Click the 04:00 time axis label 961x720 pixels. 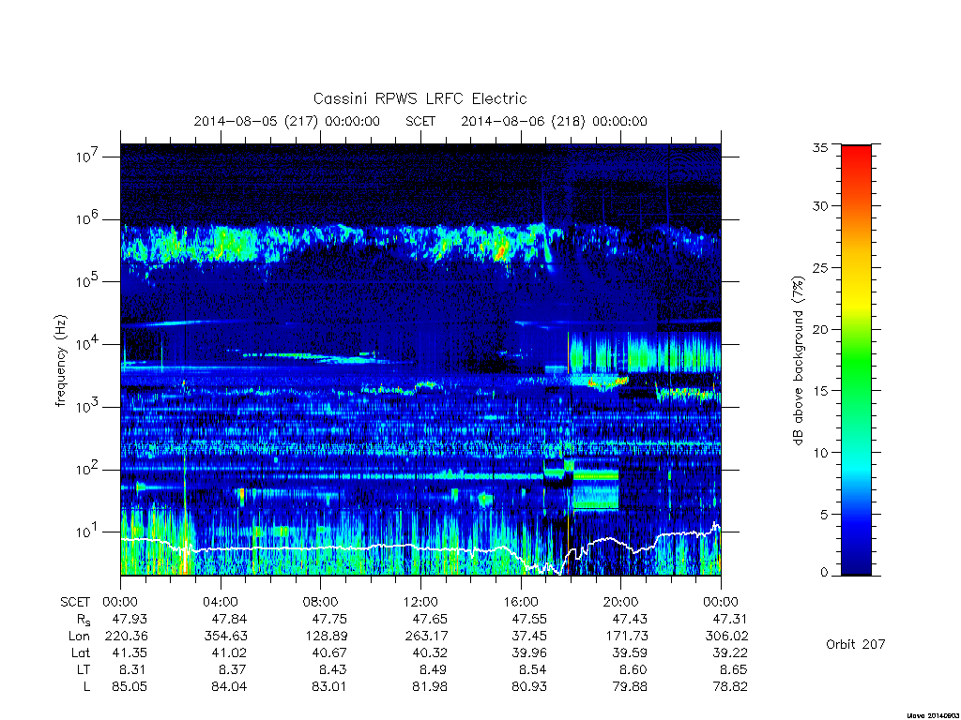point(221,602)
